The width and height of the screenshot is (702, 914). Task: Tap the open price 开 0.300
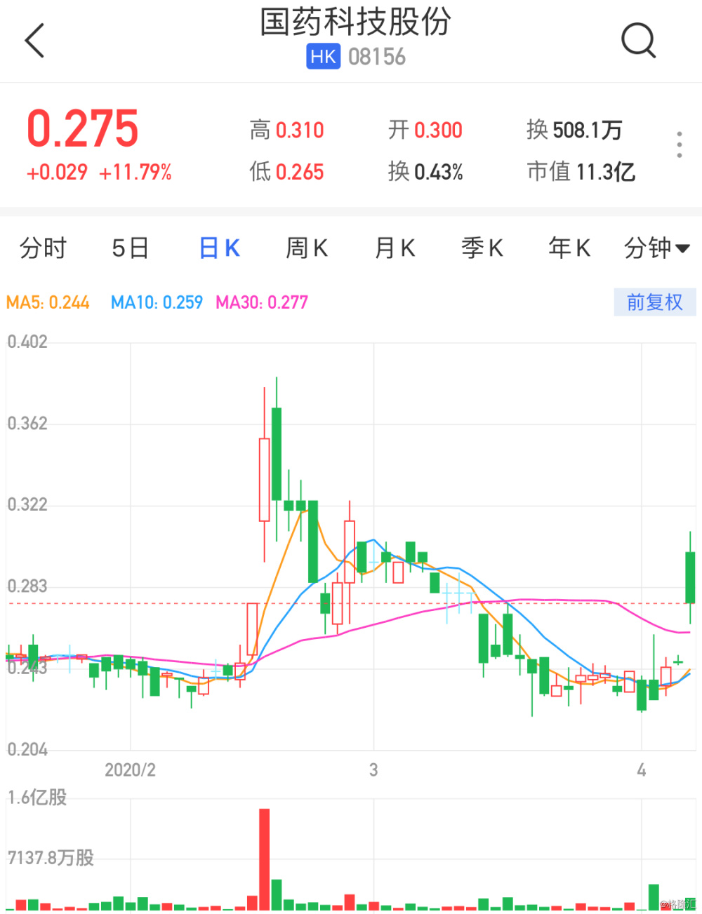click(425, 130)
